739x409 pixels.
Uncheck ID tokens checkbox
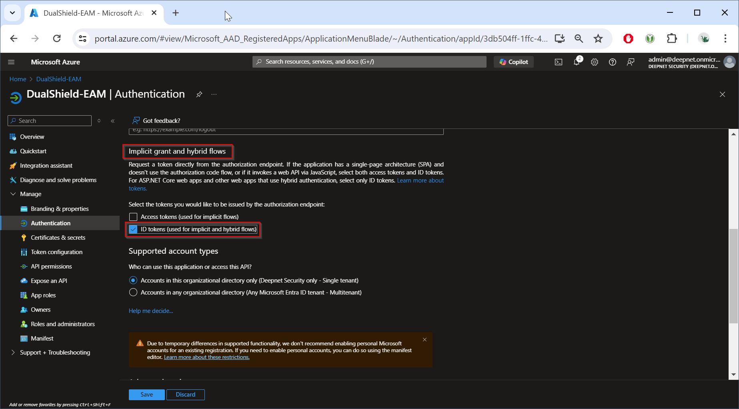click(133, 229)
